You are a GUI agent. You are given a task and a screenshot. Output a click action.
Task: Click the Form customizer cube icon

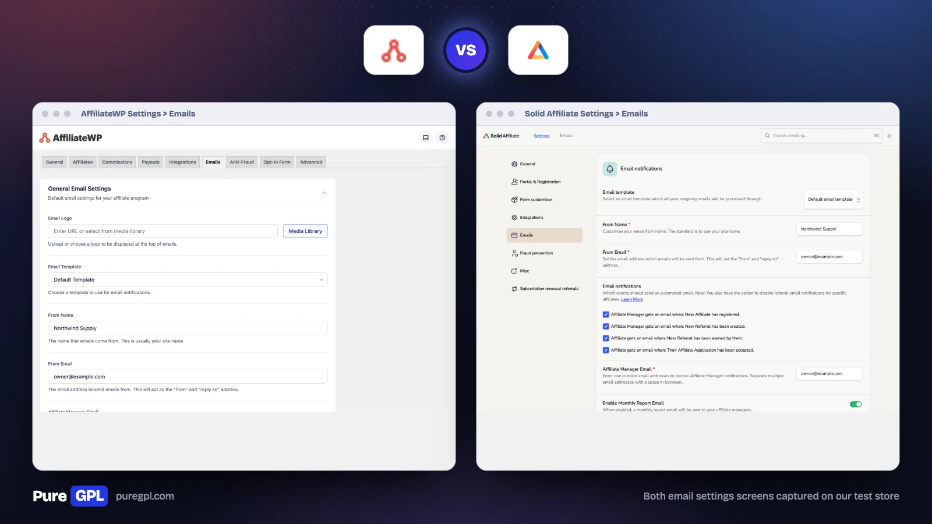click(514, 200)
